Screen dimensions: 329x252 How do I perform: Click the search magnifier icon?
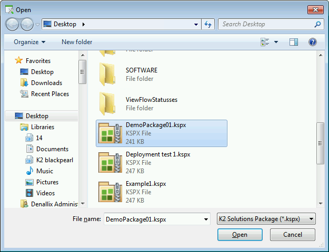[x=317, y=24]
